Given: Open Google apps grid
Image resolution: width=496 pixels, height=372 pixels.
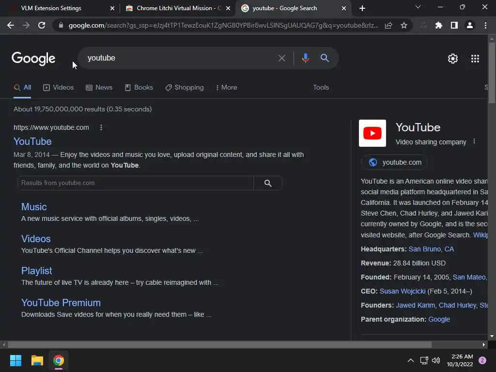Looking at the screenshot, I should (475, 59).
